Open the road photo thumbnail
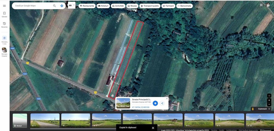 pyautogui.click(x=45, y=121)
